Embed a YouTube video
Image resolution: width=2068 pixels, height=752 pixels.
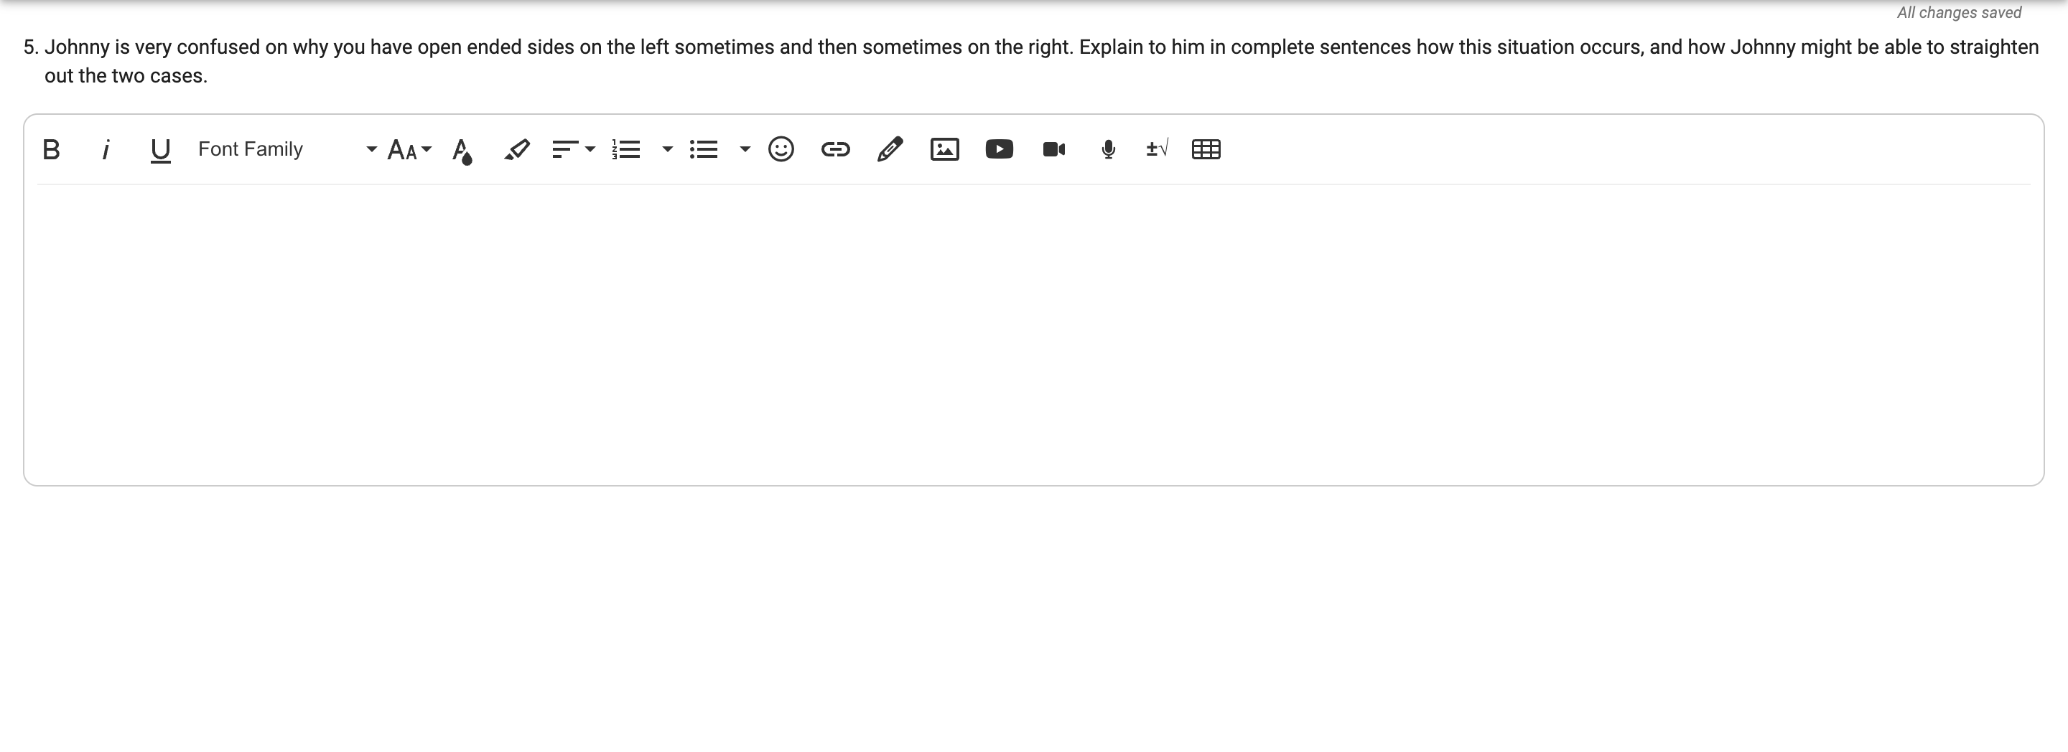1000,149
